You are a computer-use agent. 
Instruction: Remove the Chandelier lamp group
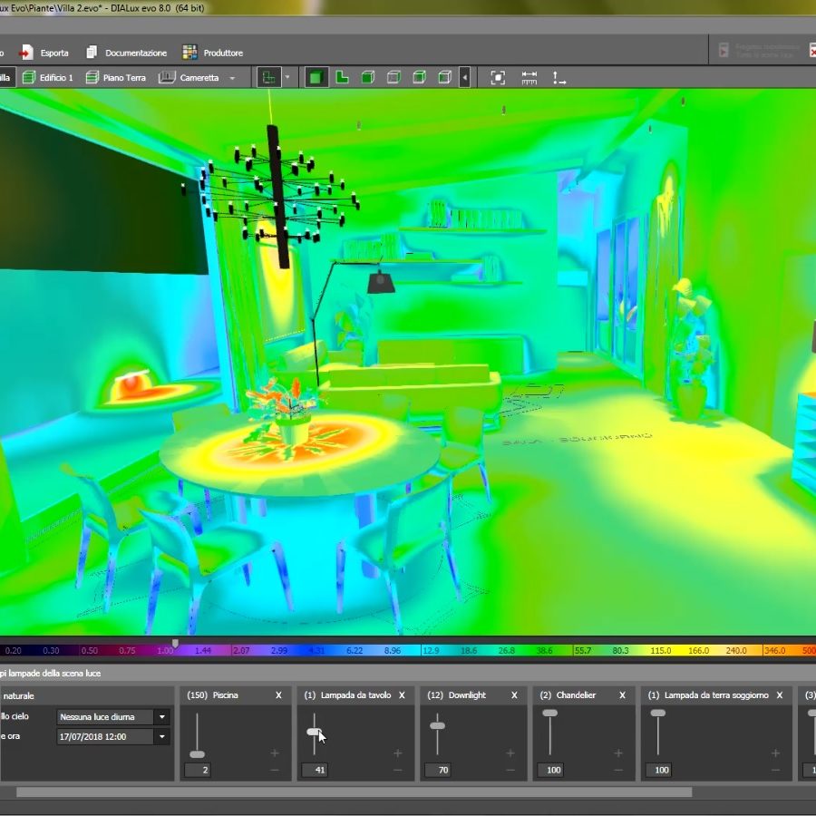[621, 695]
